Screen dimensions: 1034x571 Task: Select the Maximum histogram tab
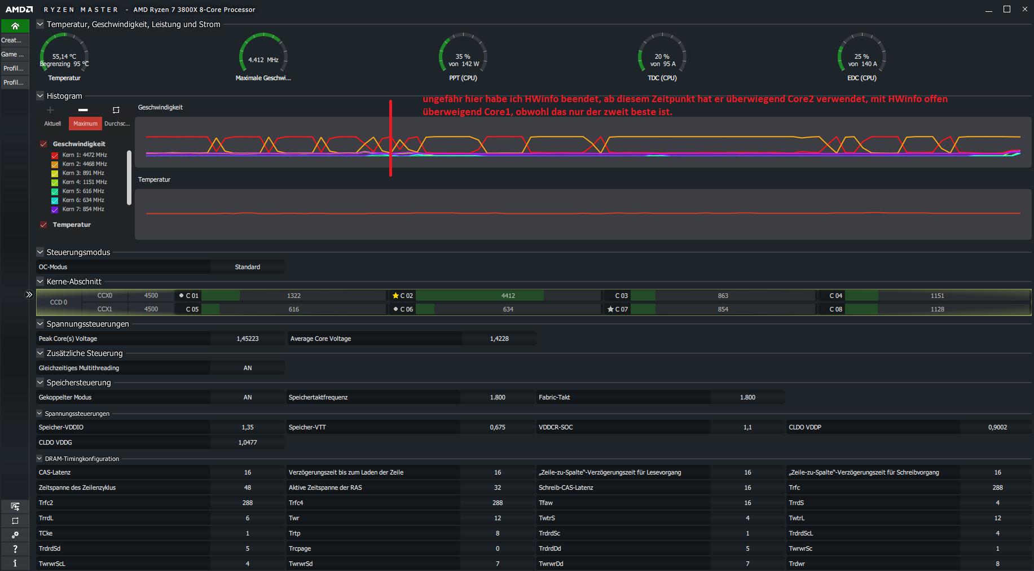(85, 124)
